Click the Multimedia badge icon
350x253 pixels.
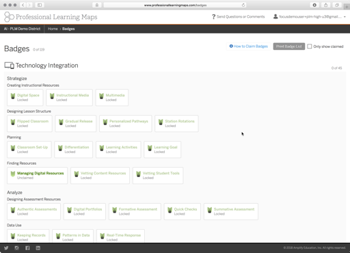tap(101, 96)
